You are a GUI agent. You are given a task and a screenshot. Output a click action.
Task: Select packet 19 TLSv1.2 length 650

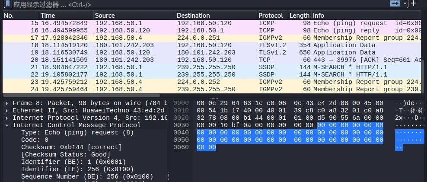click(x=212, y=53)
